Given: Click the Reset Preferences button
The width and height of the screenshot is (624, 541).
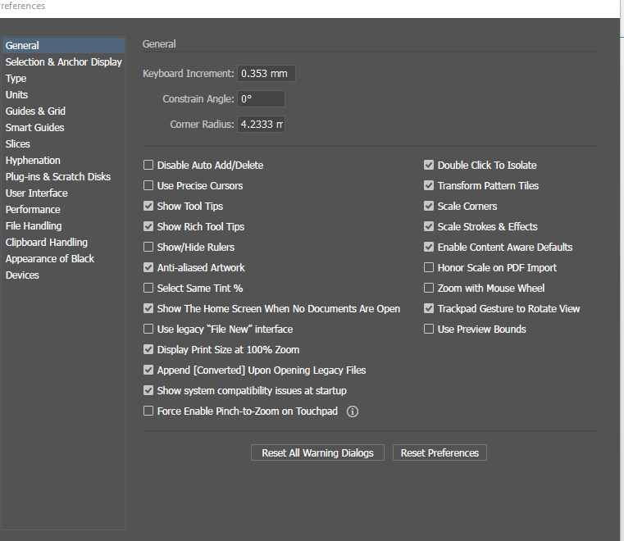Looking at the screenshot, I should [440, 452].
